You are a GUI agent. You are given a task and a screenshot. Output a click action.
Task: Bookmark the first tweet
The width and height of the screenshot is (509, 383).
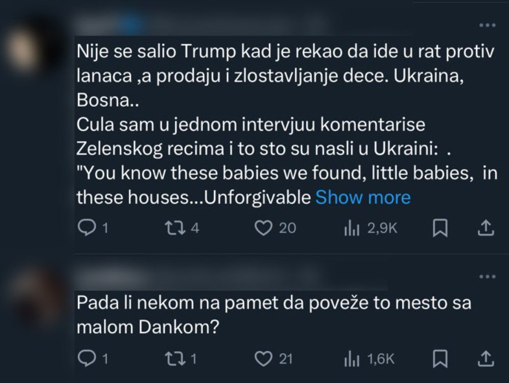click(440, 228)
